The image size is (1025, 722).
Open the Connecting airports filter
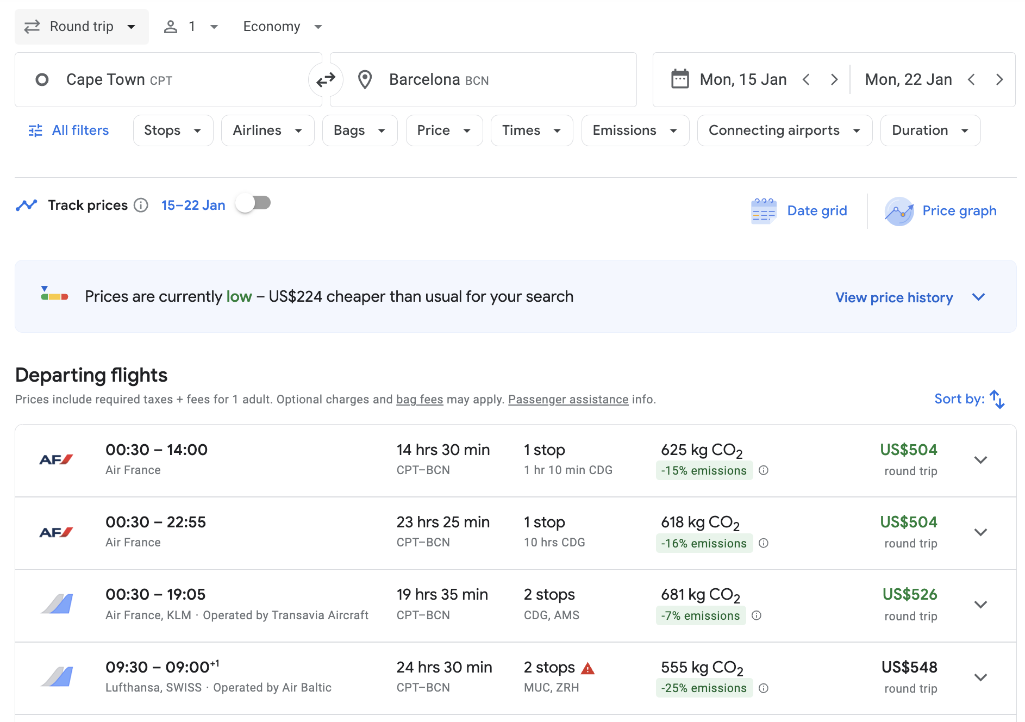coord(785,130)
